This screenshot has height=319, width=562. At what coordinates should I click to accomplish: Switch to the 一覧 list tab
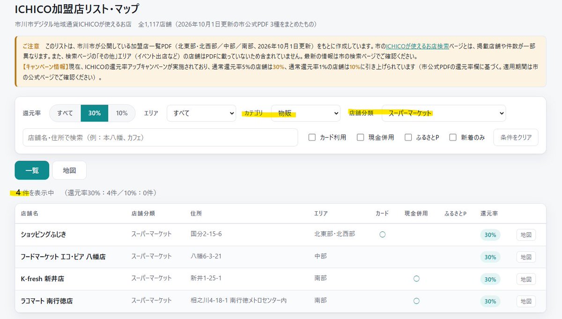point(32,171)
